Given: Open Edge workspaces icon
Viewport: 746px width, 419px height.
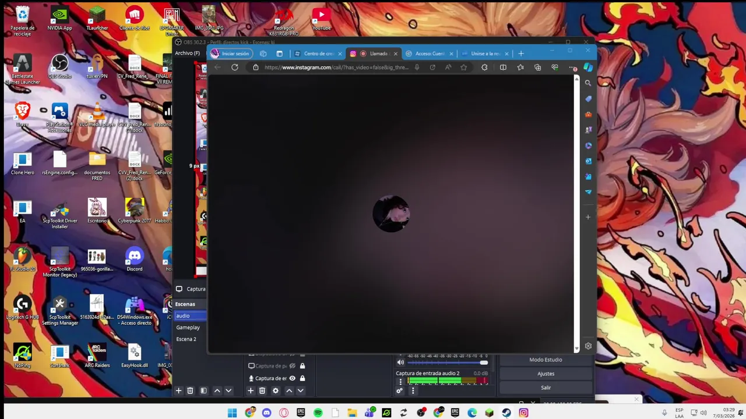Looking at the screenshot, I should pos(263,54).
